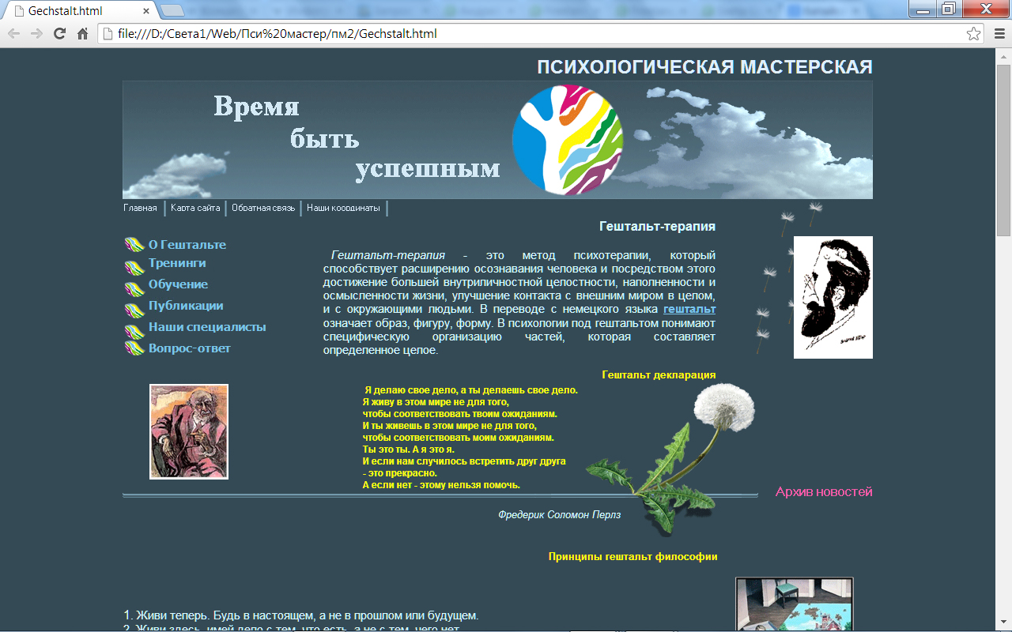The width and height of the screenshot is (1012, 632).
Task: Click the striped bullet icon beside О Гештальте
Action: click(134, 245)
